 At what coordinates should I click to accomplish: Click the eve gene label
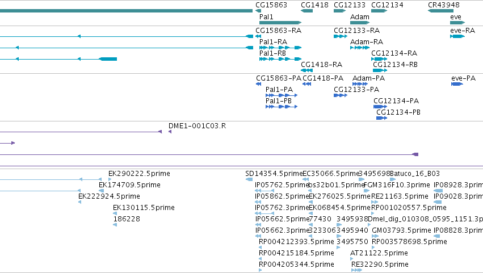point(456,16)
